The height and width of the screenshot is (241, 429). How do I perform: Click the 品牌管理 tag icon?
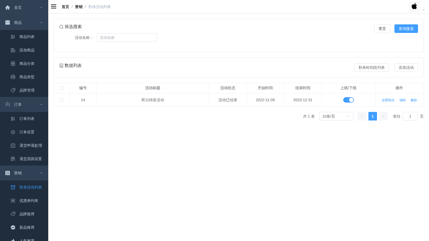[13, 90]
